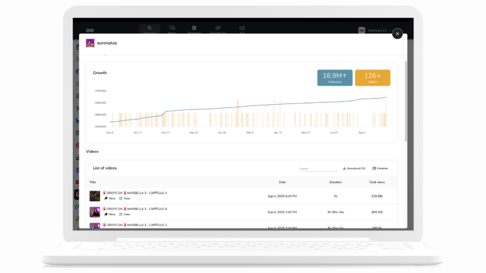Click the thumbnail of the first video

click(95, 196)
